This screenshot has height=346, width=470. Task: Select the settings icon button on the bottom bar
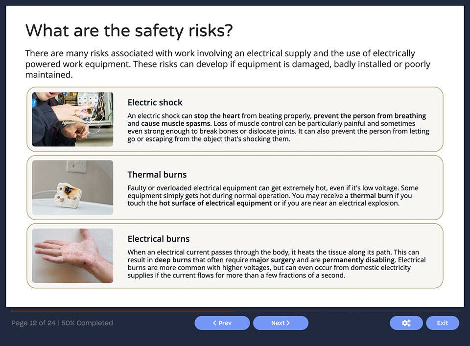(x=406, y=323)
